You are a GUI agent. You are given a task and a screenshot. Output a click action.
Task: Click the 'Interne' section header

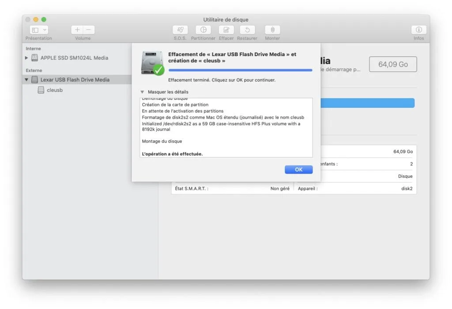point(33,49)
